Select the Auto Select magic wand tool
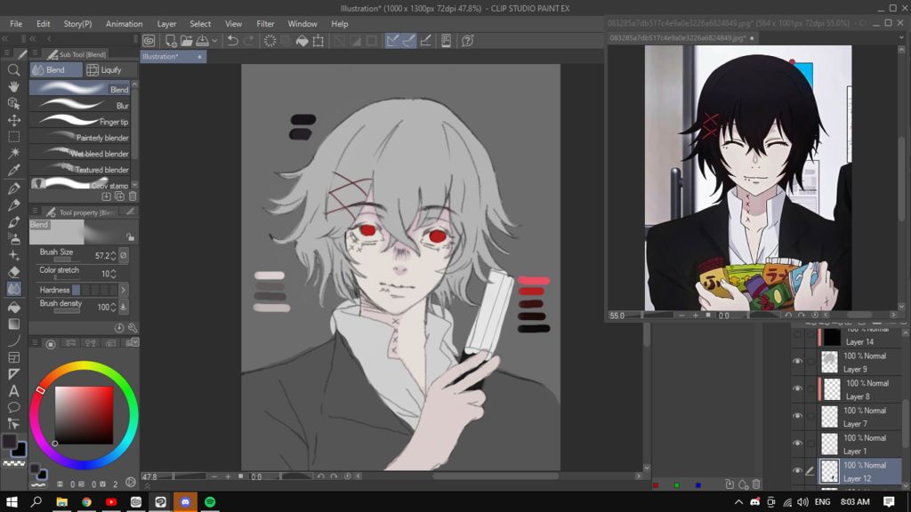This screenshot has height=512, width=911. 14,153
